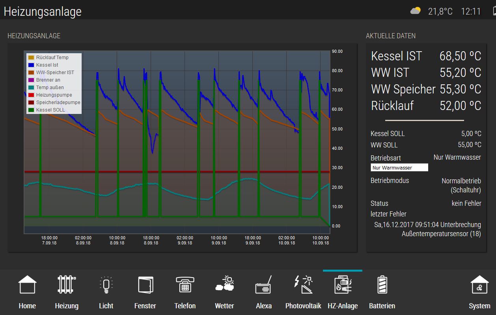Click the Speicherladepumpe legend label
Viewport: 496px width, 315px height.
(58, 103)
